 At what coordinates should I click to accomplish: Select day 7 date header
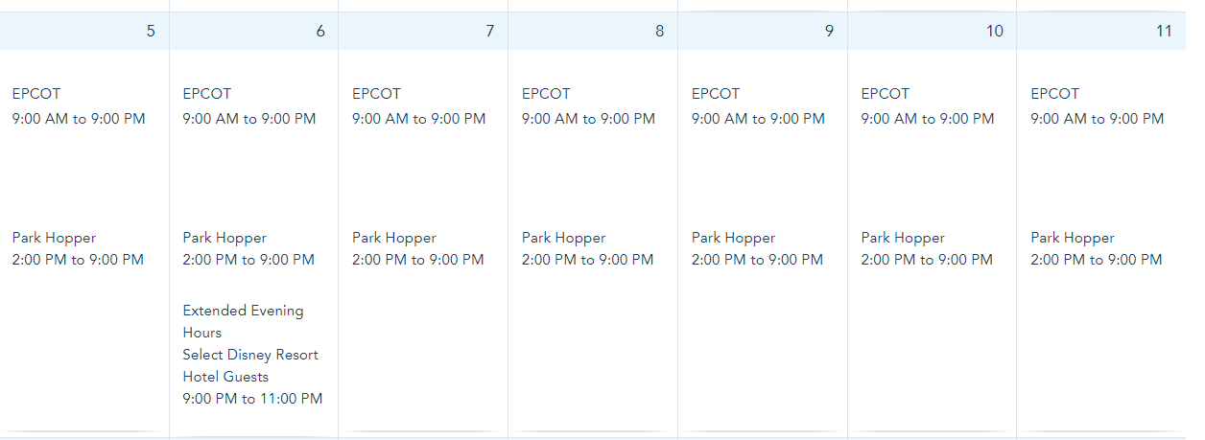tap(489, 31)
